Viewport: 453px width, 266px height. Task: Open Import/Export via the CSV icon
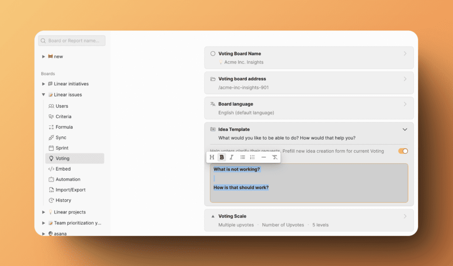(51, 190)
